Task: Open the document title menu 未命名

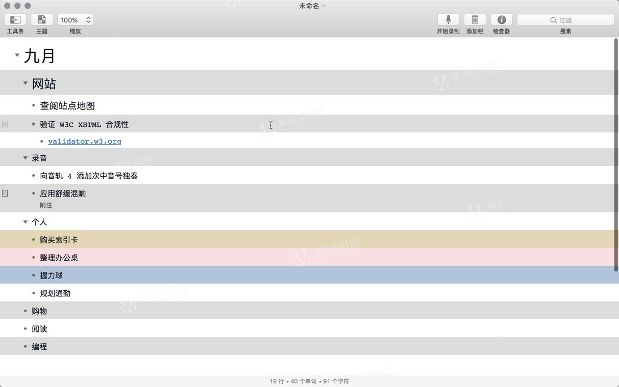Action: pos(312,6)
